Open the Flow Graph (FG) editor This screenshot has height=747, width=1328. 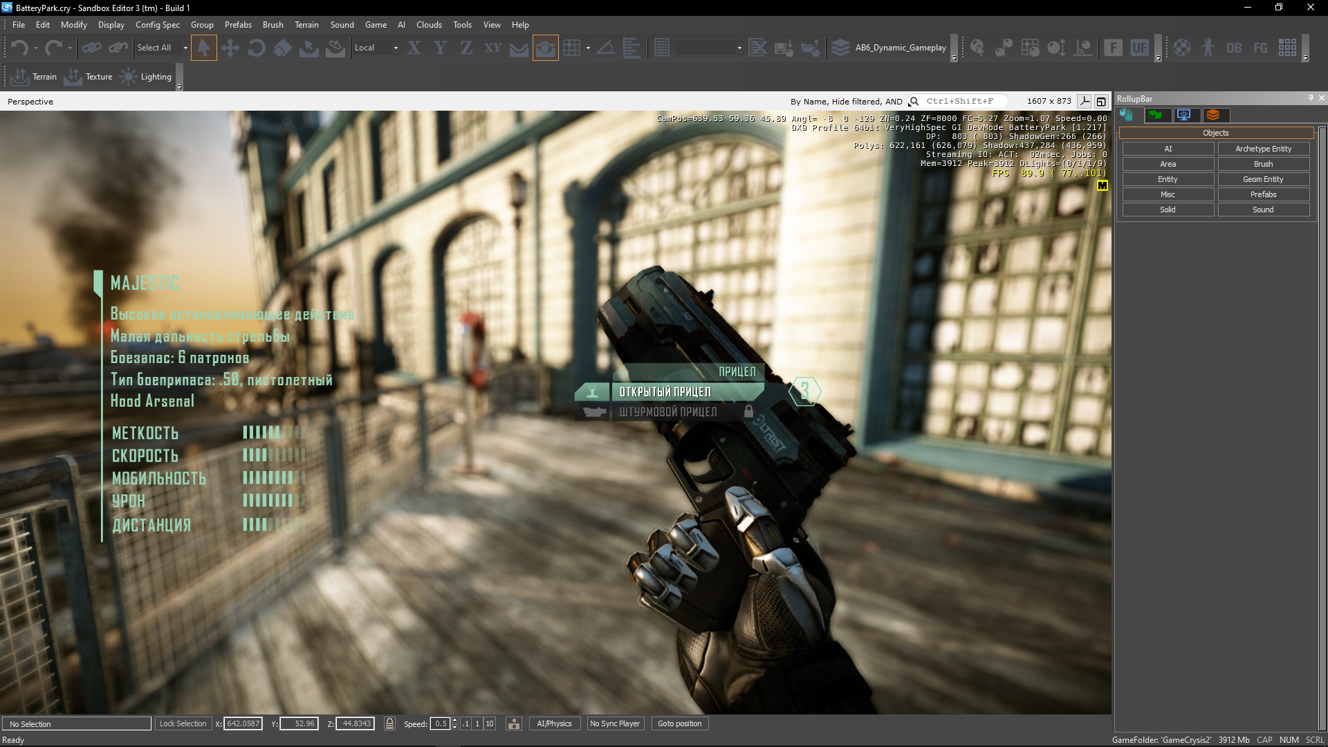pyautogui.click(x=1260, y=48)
